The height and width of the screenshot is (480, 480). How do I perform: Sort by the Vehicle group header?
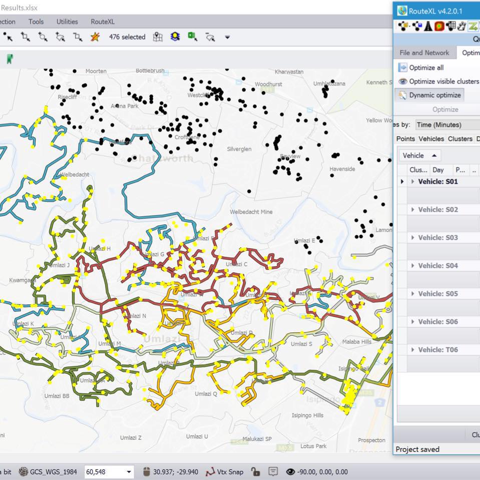coord(420,156)
